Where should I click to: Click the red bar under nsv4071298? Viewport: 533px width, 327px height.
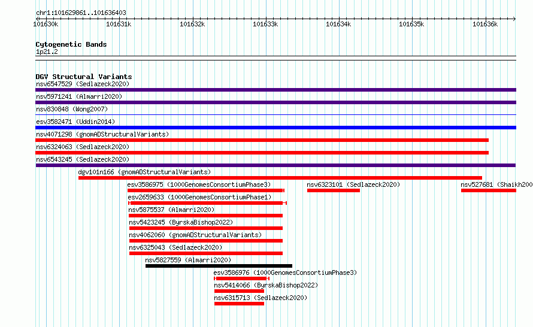262,140
